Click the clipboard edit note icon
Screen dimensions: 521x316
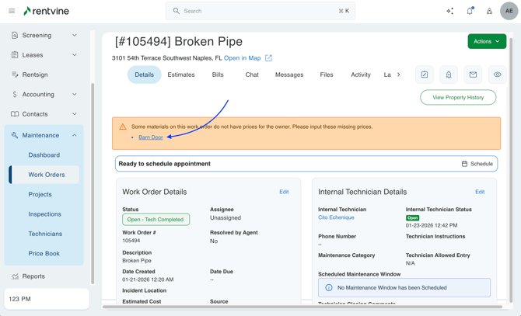[x=425, y=75]
